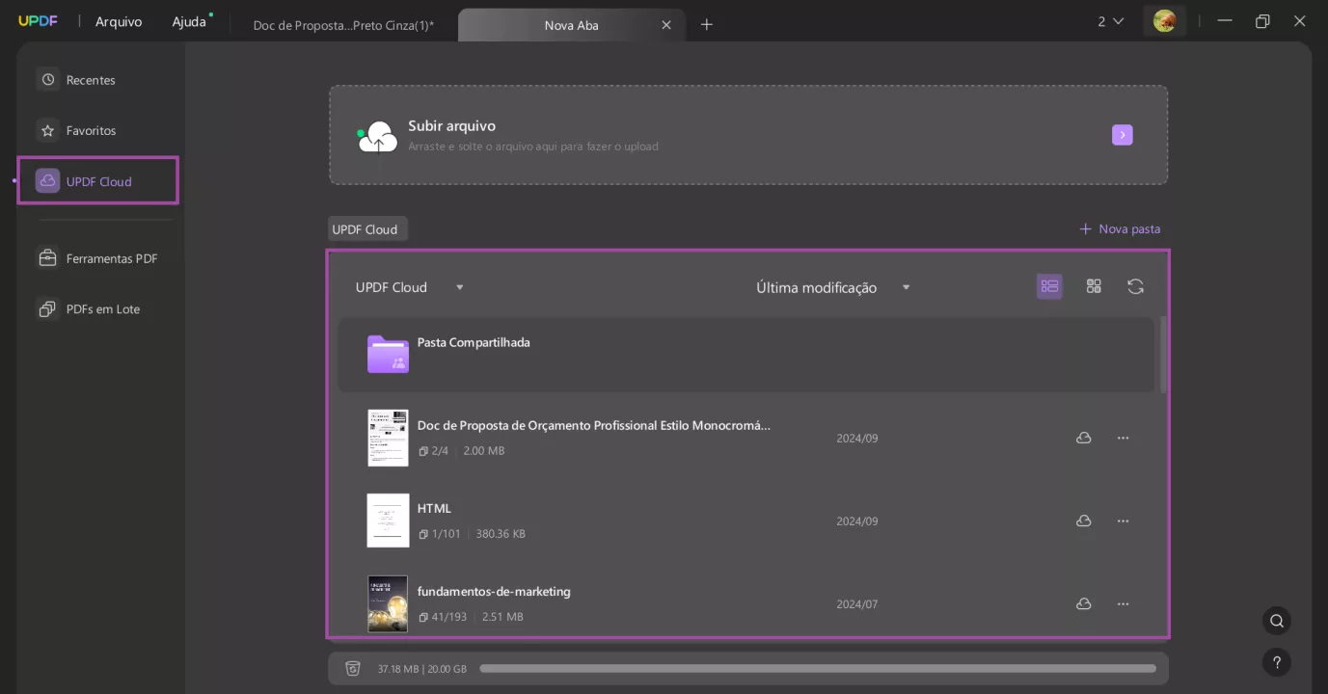This screenshot has height=694, width=1328.
Task: Switch to Doc de Proposta tab
Action: pos(343,25)
